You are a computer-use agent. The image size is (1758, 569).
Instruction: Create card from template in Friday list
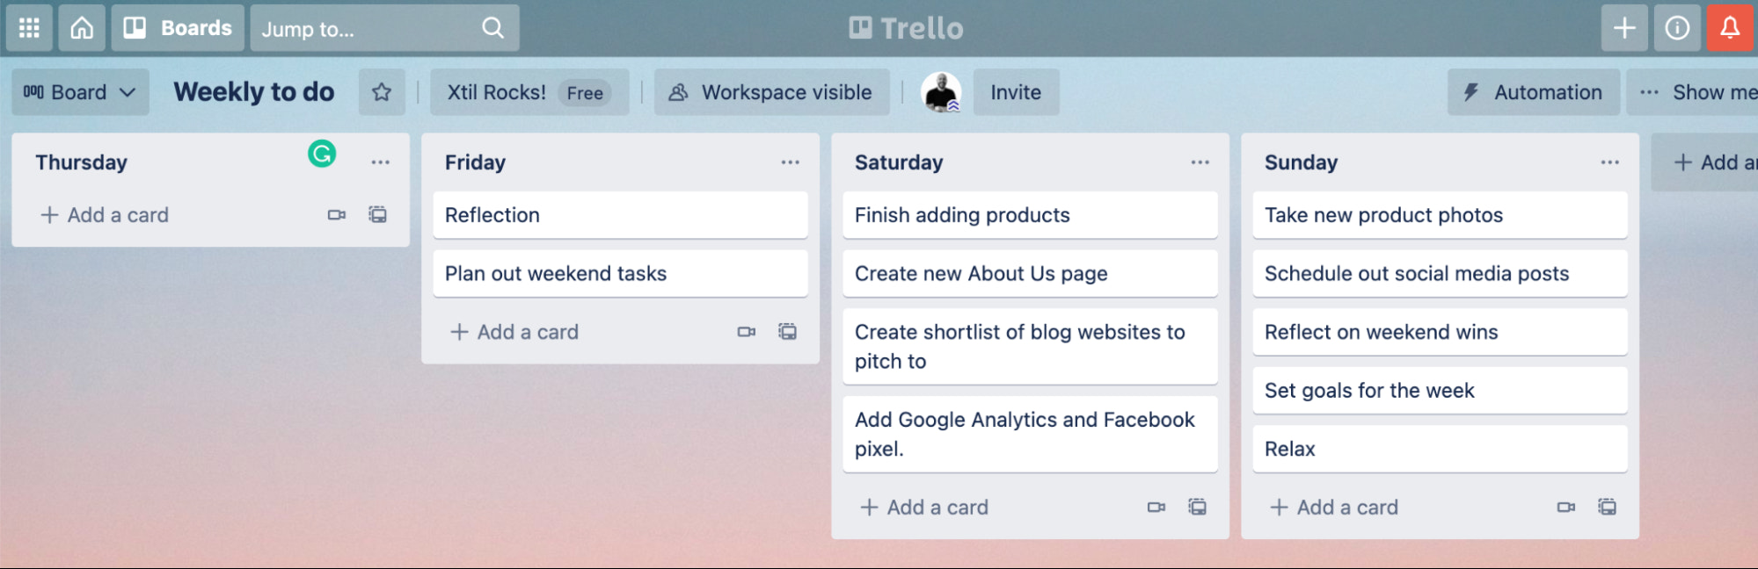[x=788, y=332]
